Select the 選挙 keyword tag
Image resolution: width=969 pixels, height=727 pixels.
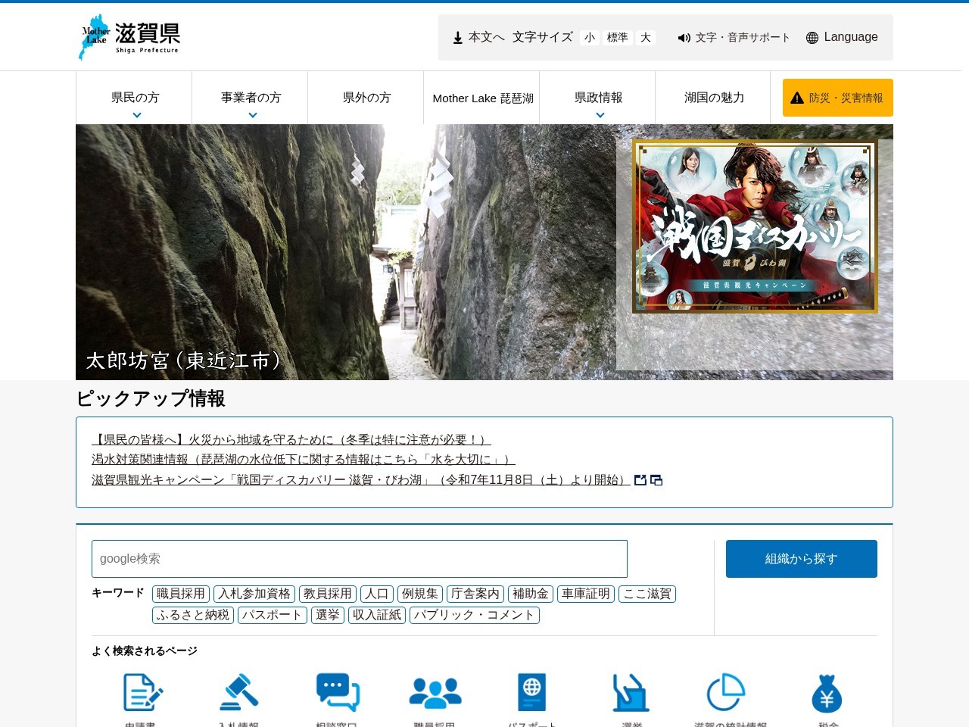click(x=328, y=615)
